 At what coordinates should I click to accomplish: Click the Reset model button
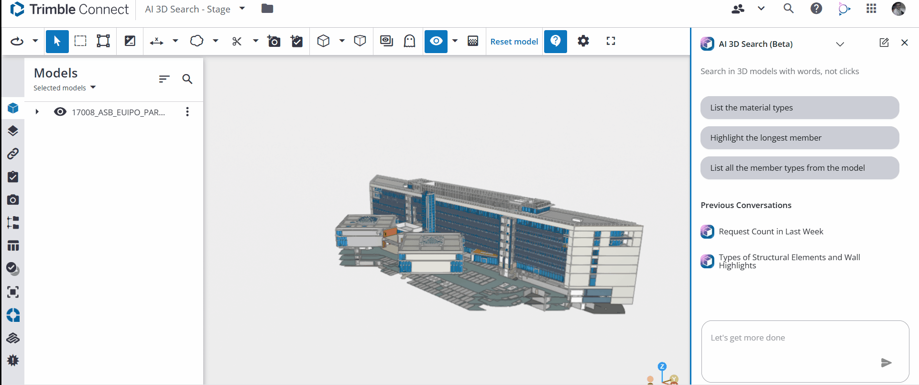click(x=514, y=42)
